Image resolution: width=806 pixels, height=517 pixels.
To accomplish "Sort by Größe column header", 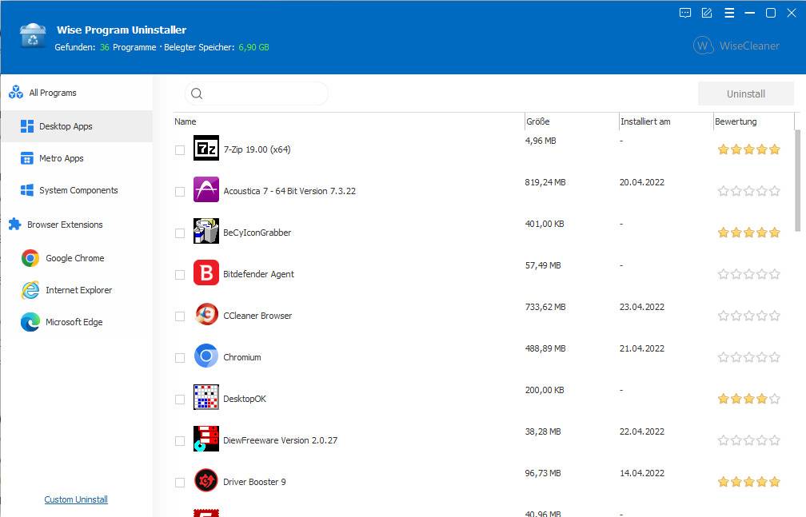I will (572, 121).
